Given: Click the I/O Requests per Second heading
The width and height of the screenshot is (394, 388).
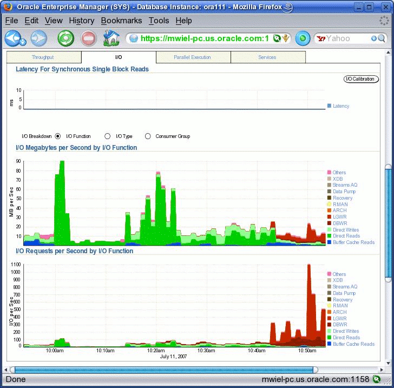Looking at the screenshot, I should coord(74,251).
